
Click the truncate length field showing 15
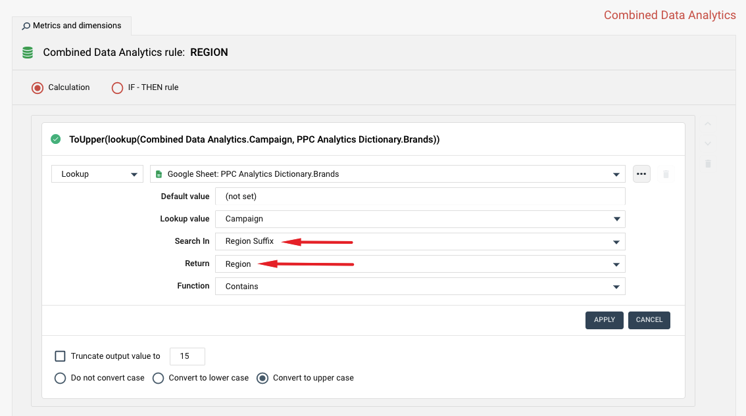click(x=187, y=356)
